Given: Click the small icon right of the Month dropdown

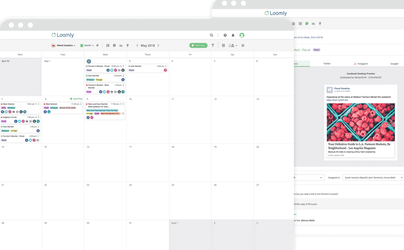Looking at the screenshot, I should [97, 46].
